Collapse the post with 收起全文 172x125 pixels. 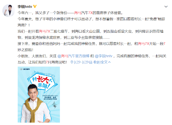(x=101, y=62)
